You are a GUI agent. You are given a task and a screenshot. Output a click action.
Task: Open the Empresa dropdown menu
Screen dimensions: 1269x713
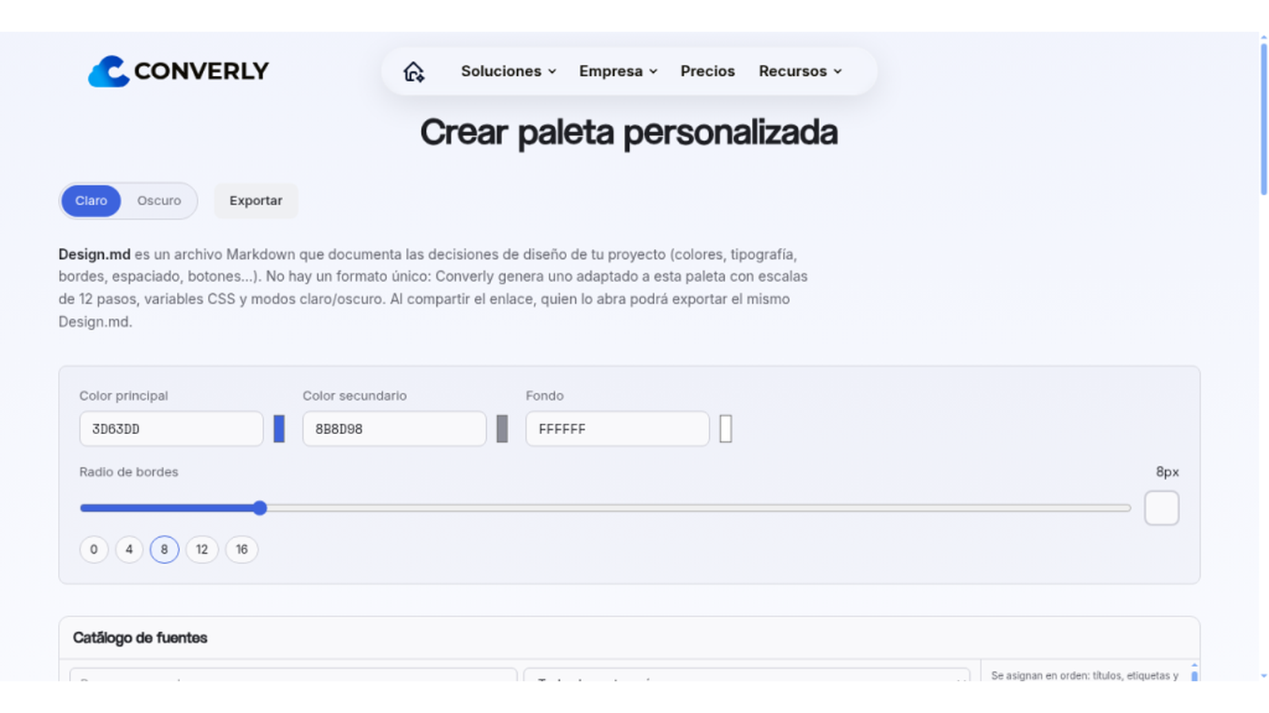(618, 71)
